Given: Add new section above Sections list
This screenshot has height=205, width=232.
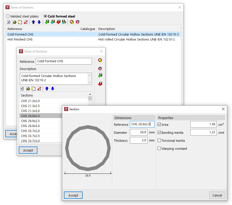Looking at the screenshot, I should pyautogui.click(x=22, y=88).
